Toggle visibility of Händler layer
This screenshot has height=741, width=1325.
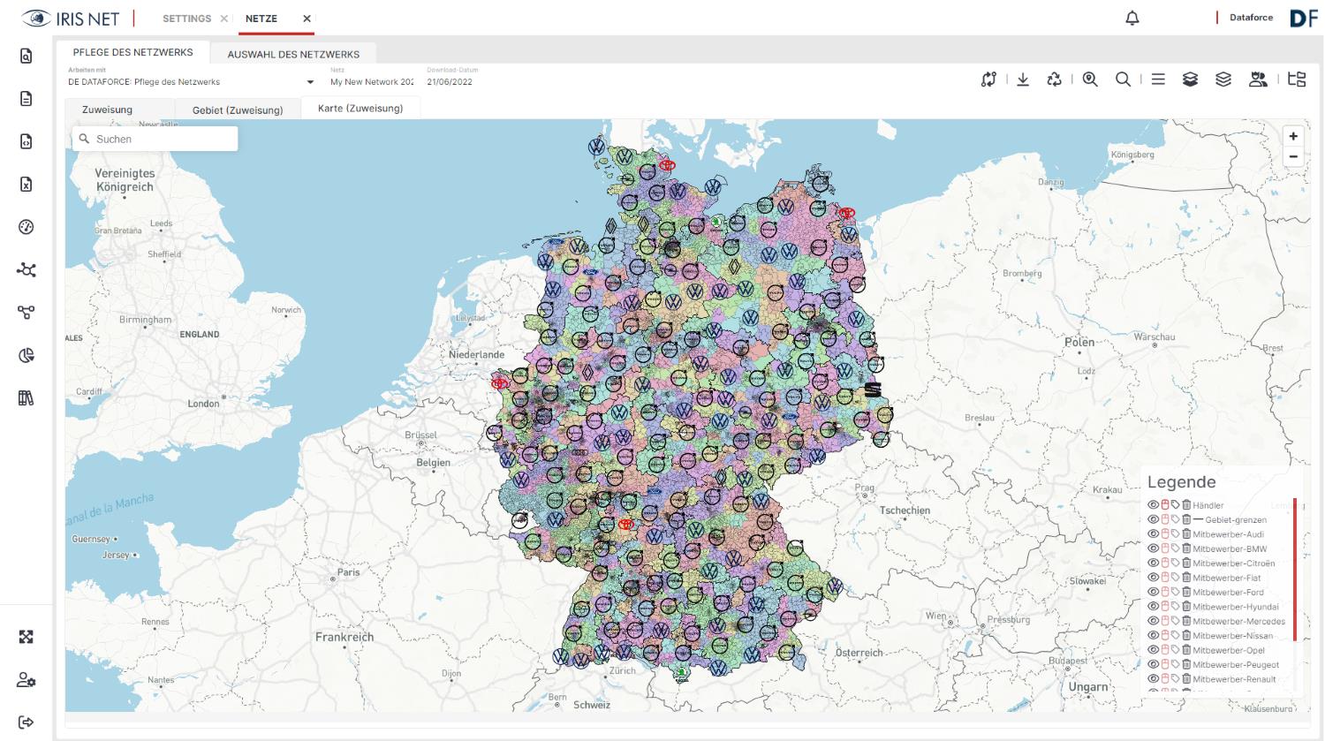pos(1153,505)
